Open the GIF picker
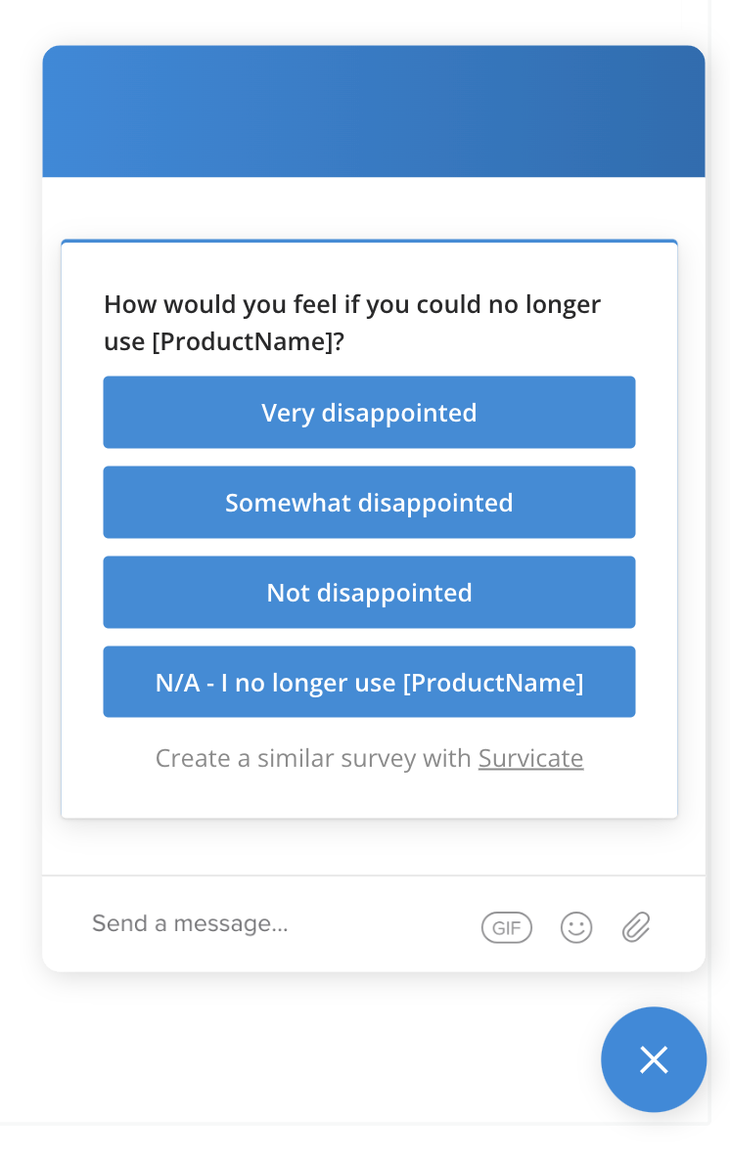The width and height of the screenshot is (730, 1158). (506, 927)
